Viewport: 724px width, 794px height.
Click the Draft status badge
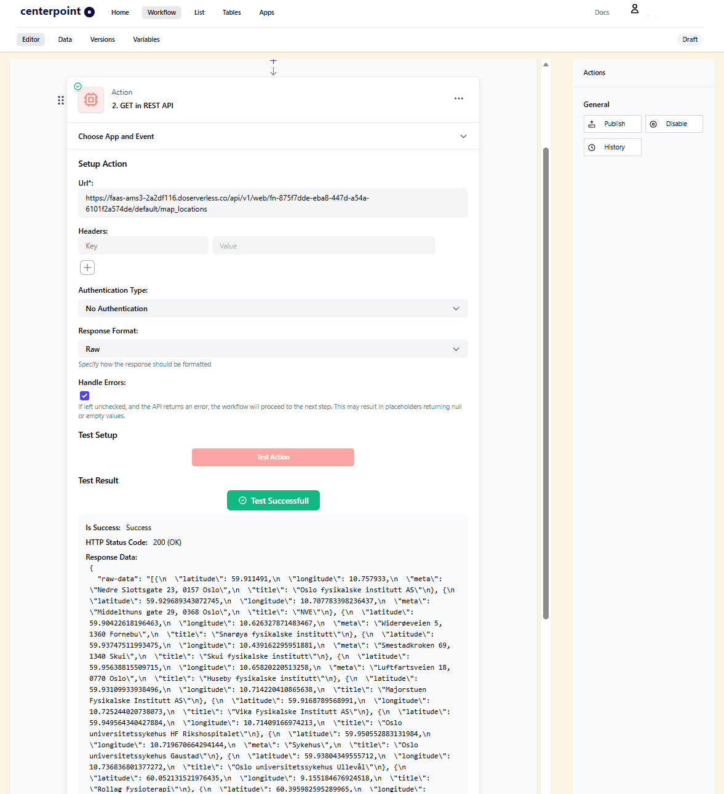click(690, 39)
